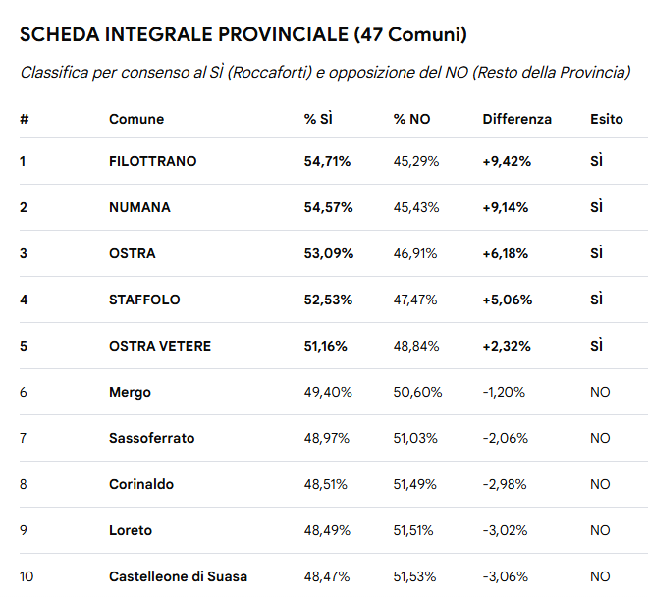The image size is (648, 599).
Task: Click the Mergo comune name
Action: pos(130,392)
